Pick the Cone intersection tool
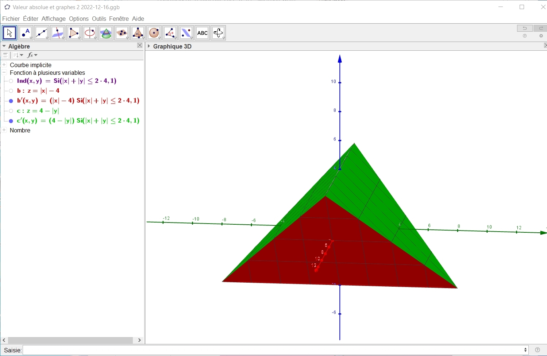The image size is (547, 356). (x=106, y=33)
